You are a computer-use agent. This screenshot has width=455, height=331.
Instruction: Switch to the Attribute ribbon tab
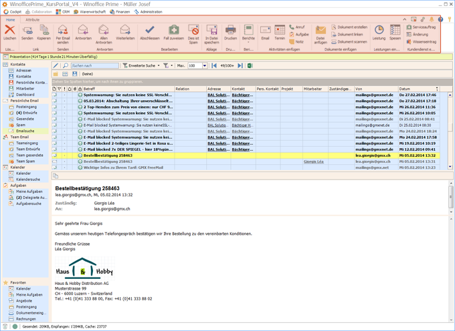(33, 19)
